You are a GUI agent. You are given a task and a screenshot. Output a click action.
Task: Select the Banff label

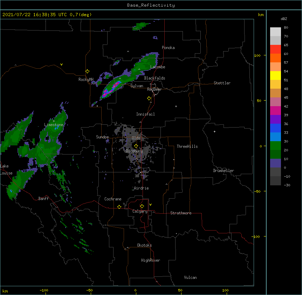click(x=43, y=199)
